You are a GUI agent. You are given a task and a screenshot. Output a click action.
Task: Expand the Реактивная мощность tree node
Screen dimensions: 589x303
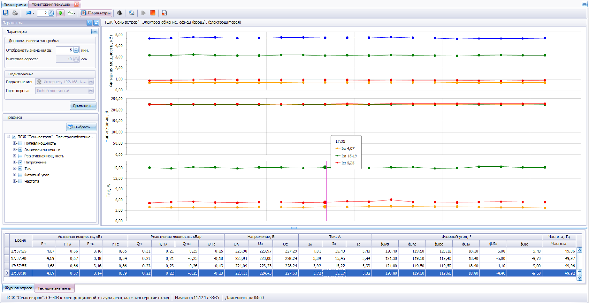pos(15,156)
